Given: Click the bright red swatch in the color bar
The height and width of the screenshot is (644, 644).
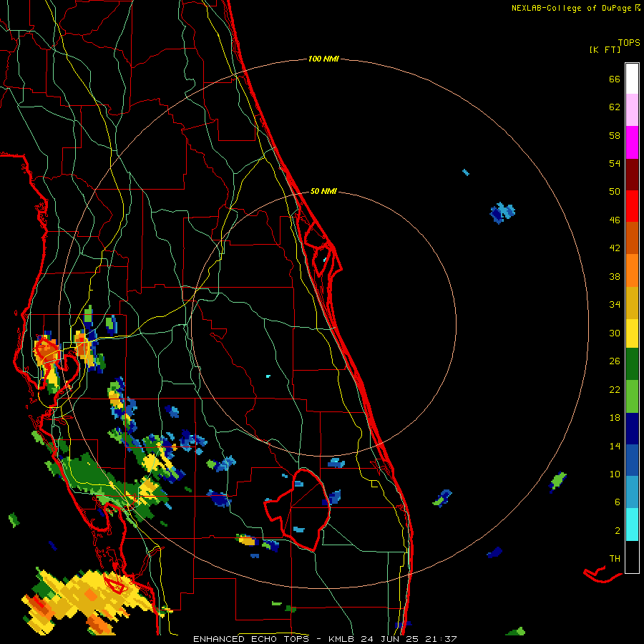Looking at the screenshot, I should 632,206.
